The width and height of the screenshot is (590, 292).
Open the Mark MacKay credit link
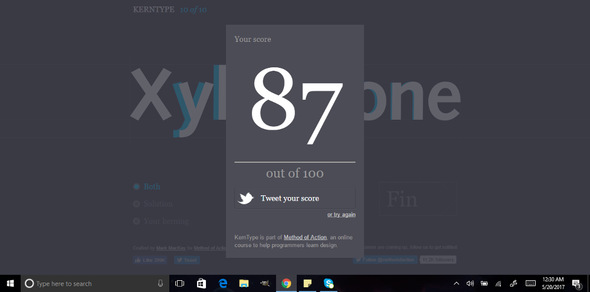pyautogui.click(x=171, y=248)
